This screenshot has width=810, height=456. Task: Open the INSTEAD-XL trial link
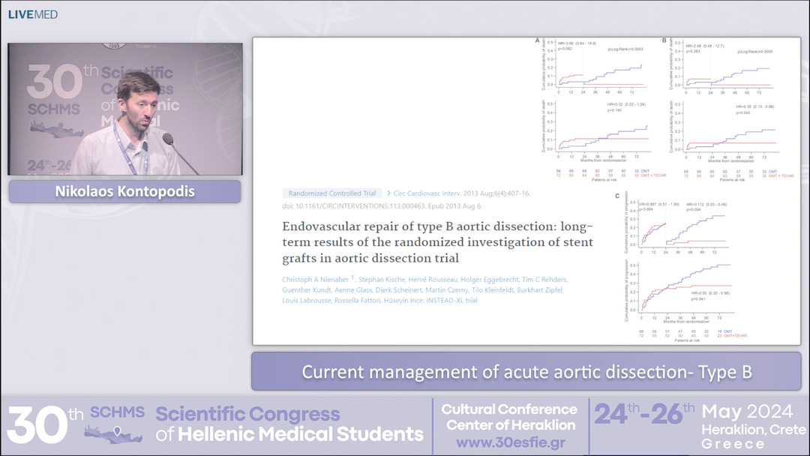451,301
